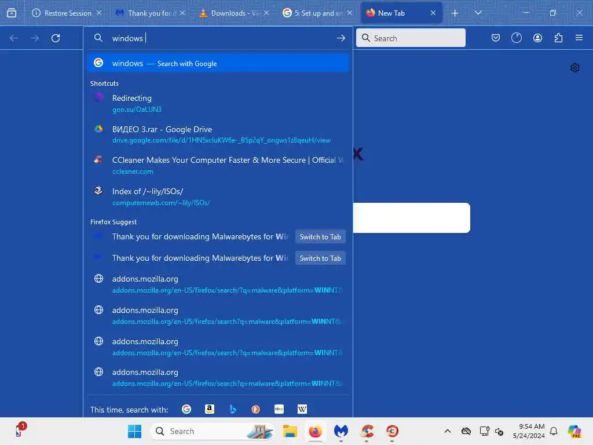Open the Firefox account menu

(x=537, y=38)
